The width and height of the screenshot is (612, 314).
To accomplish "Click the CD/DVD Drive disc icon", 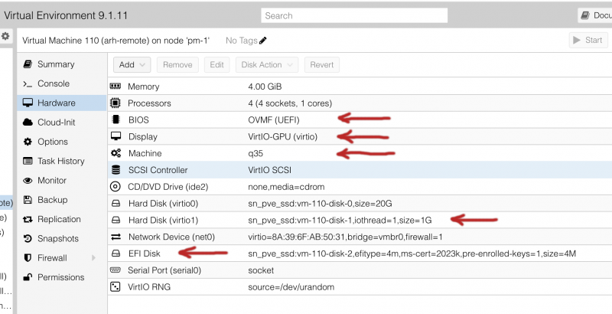I will [x=116, y=187].
